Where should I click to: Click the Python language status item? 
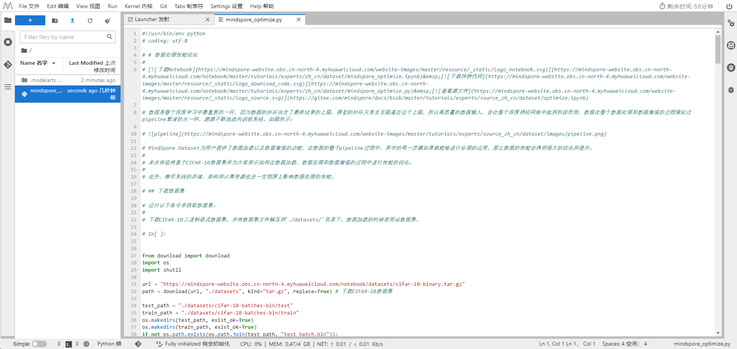(109, 344)
